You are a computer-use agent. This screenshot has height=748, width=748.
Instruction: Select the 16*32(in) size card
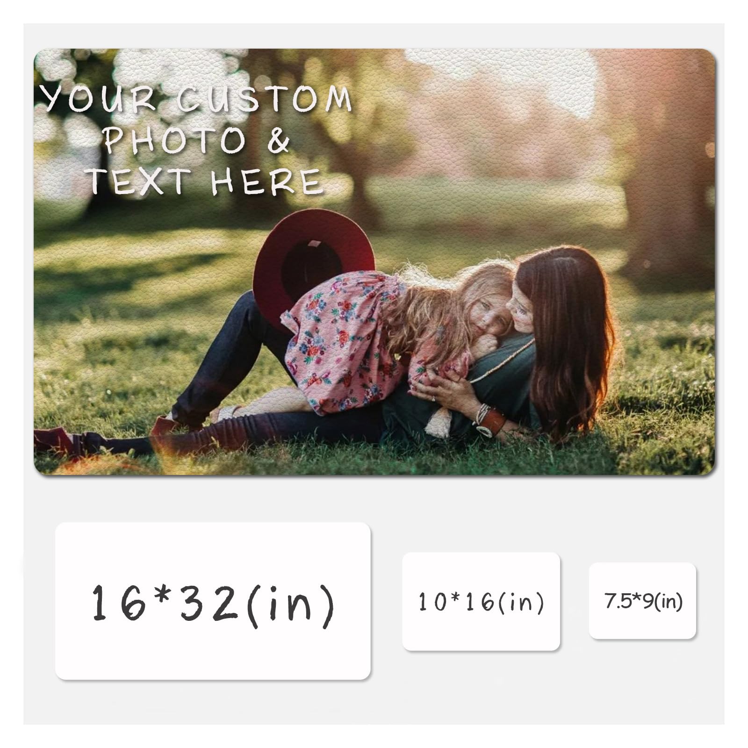click(213, 601)
